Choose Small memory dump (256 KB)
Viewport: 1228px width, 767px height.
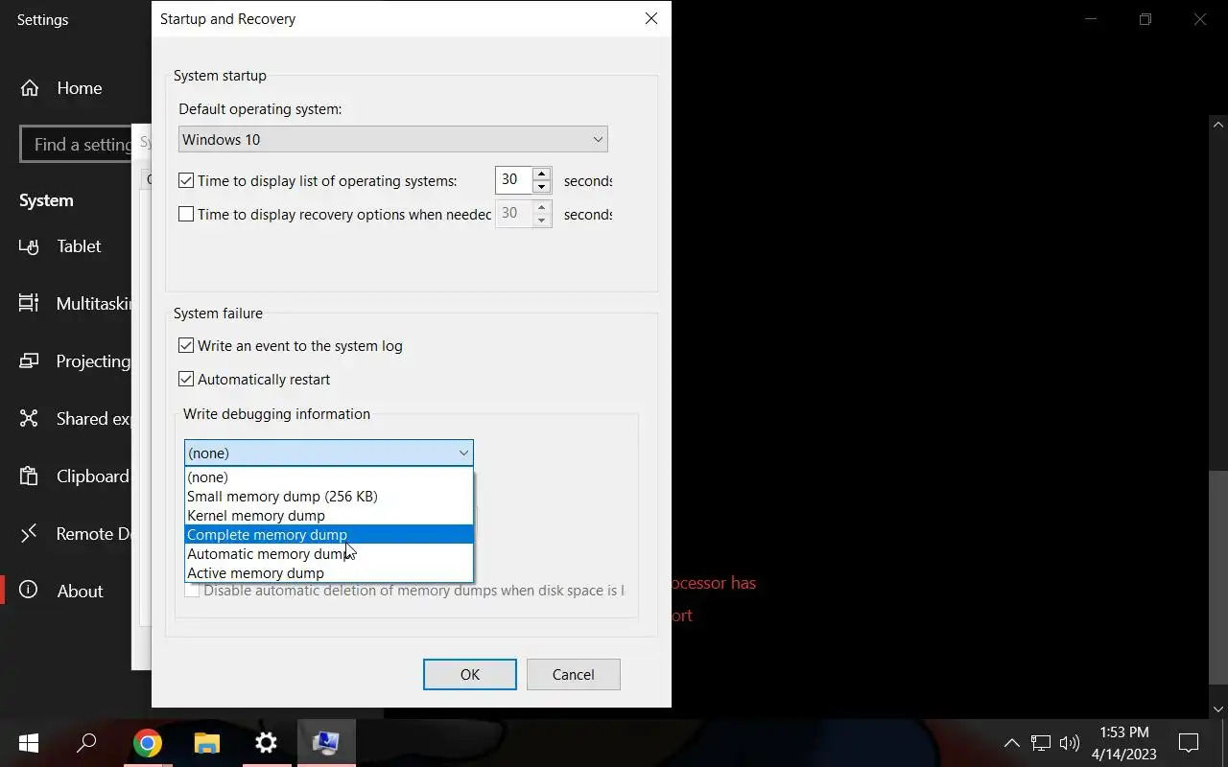click(329, 497)
